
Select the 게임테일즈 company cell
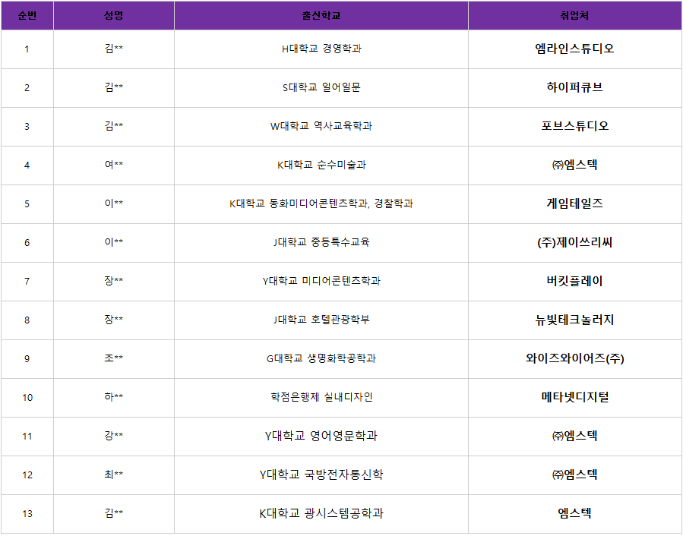pos(574,203)
